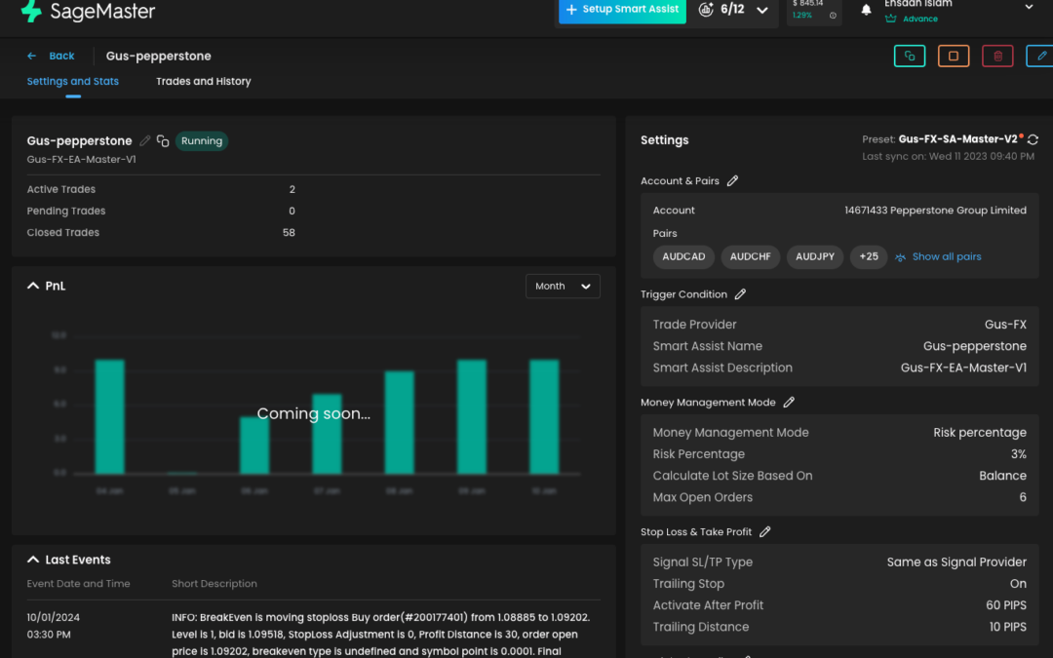Copy the Gus-pepperstone name with the copy icon
The height and width of the screenshot is (658, 1053).
(163, 141)
